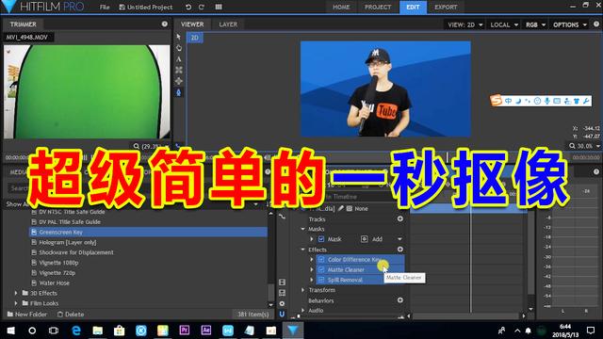
Task: Click New Folder in Media panel
Action: pos(27,314)
